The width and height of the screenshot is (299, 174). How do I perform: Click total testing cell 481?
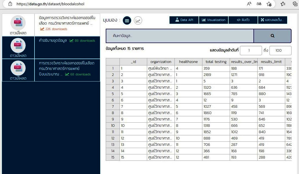pyautogui.click(x=216, y=157)
